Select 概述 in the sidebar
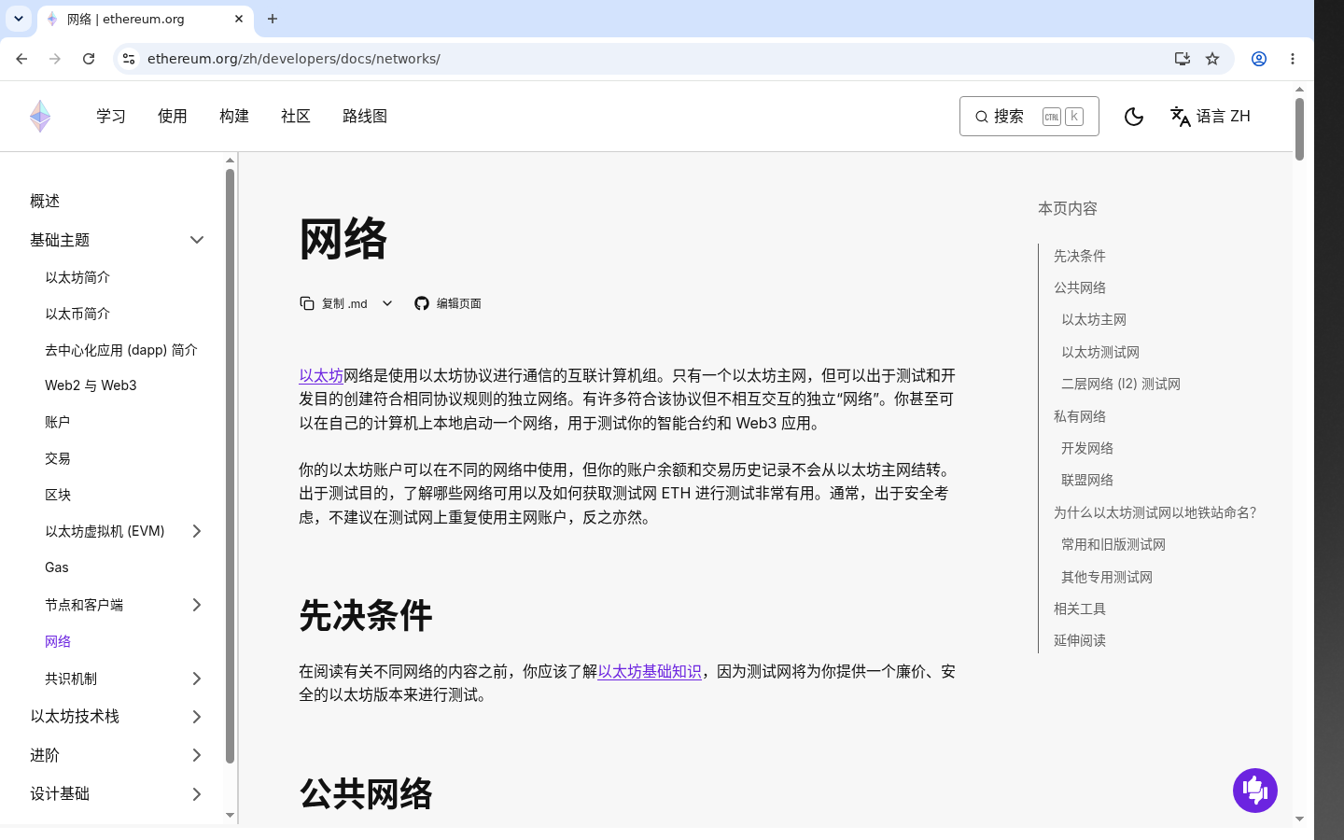This screenshot has height=840, width=1344. [x=45, y=201]
